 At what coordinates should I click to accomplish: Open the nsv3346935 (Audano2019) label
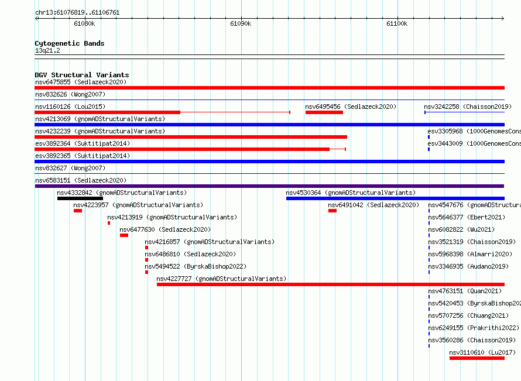click(x=468, y=266)
